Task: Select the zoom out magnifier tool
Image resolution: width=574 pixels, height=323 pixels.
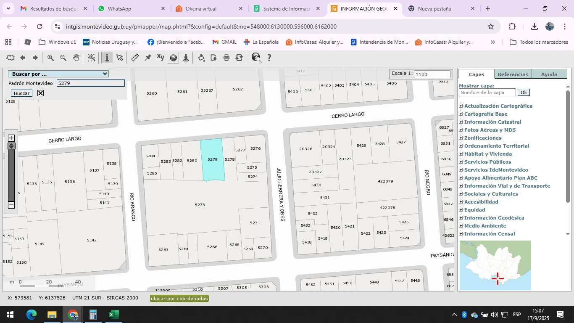Action: click(63, 58)
